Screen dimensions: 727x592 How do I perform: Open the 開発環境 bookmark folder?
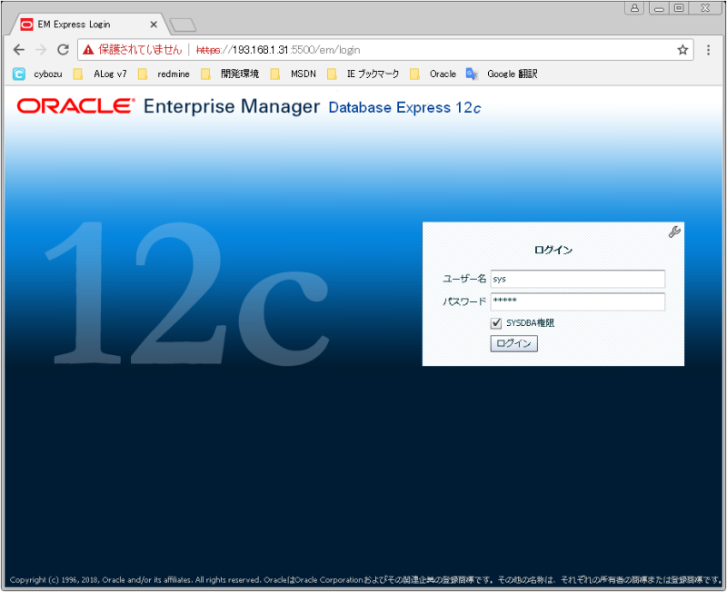[230, 74]
